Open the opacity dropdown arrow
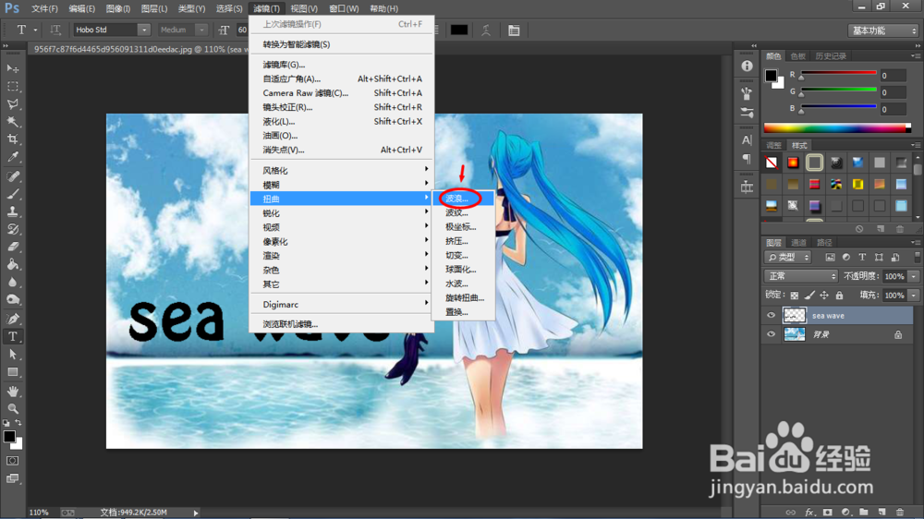Viewport: 924px width, 519px height. pyautogui.click(x=914, y=276)
